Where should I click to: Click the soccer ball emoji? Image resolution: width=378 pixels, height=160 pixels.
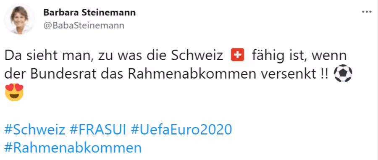coord(343,74)
